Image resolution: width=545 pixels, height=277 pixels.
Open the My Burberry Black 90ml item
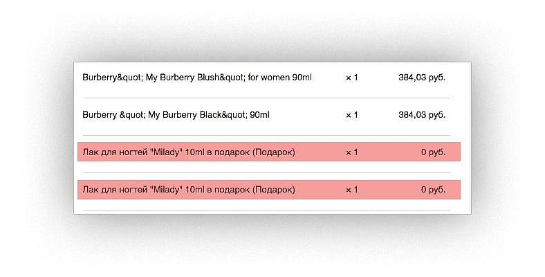(x=176, y=115)
